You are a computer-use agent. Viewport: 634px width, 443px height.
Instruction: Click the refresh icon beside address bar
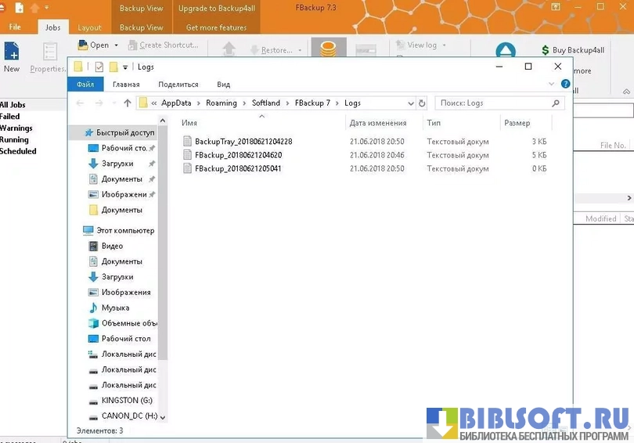423,103
